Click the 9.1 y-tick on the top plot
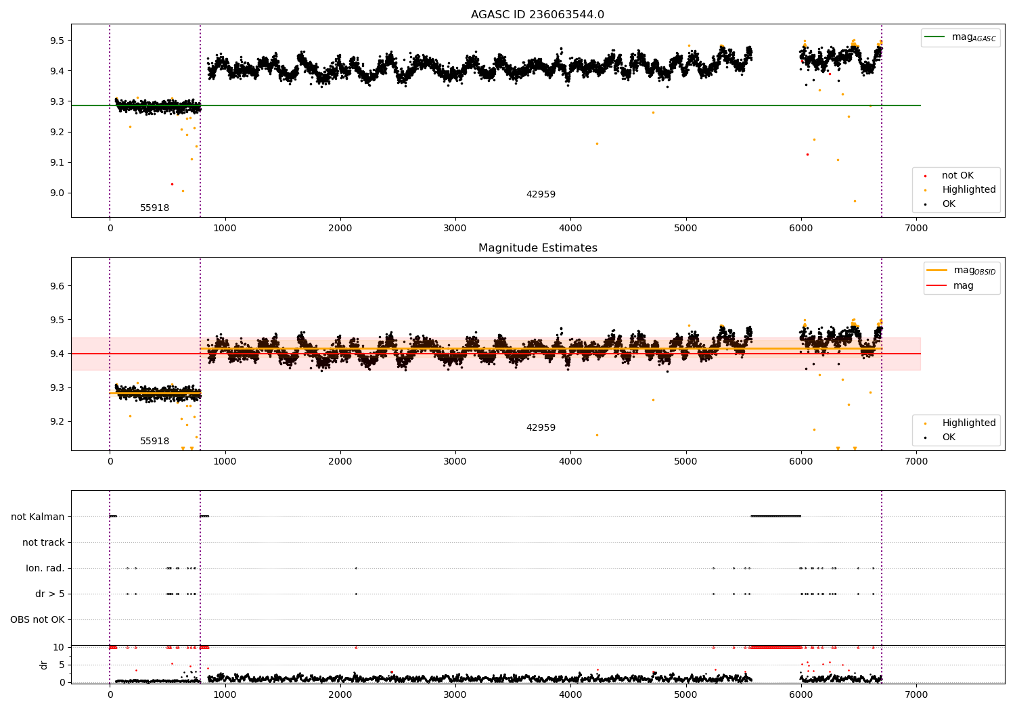 (x=57, y=162)
